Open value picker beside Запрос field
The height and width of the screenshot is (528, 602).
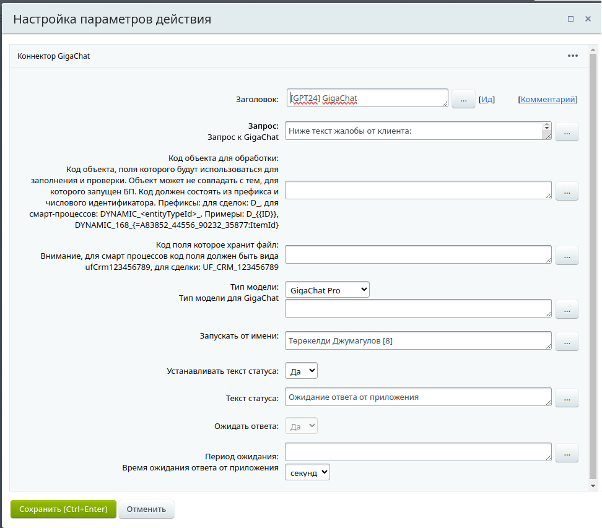click(x=567, y=131)
